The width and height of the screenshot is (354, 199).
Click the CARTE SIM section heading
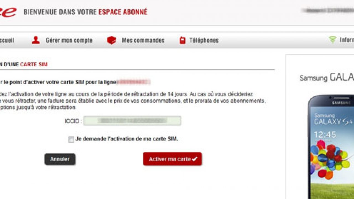pos(34,65)
